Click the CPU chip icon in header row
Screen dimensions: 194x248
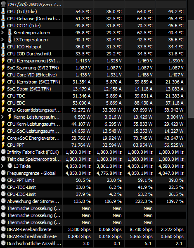tap(3, 4)
